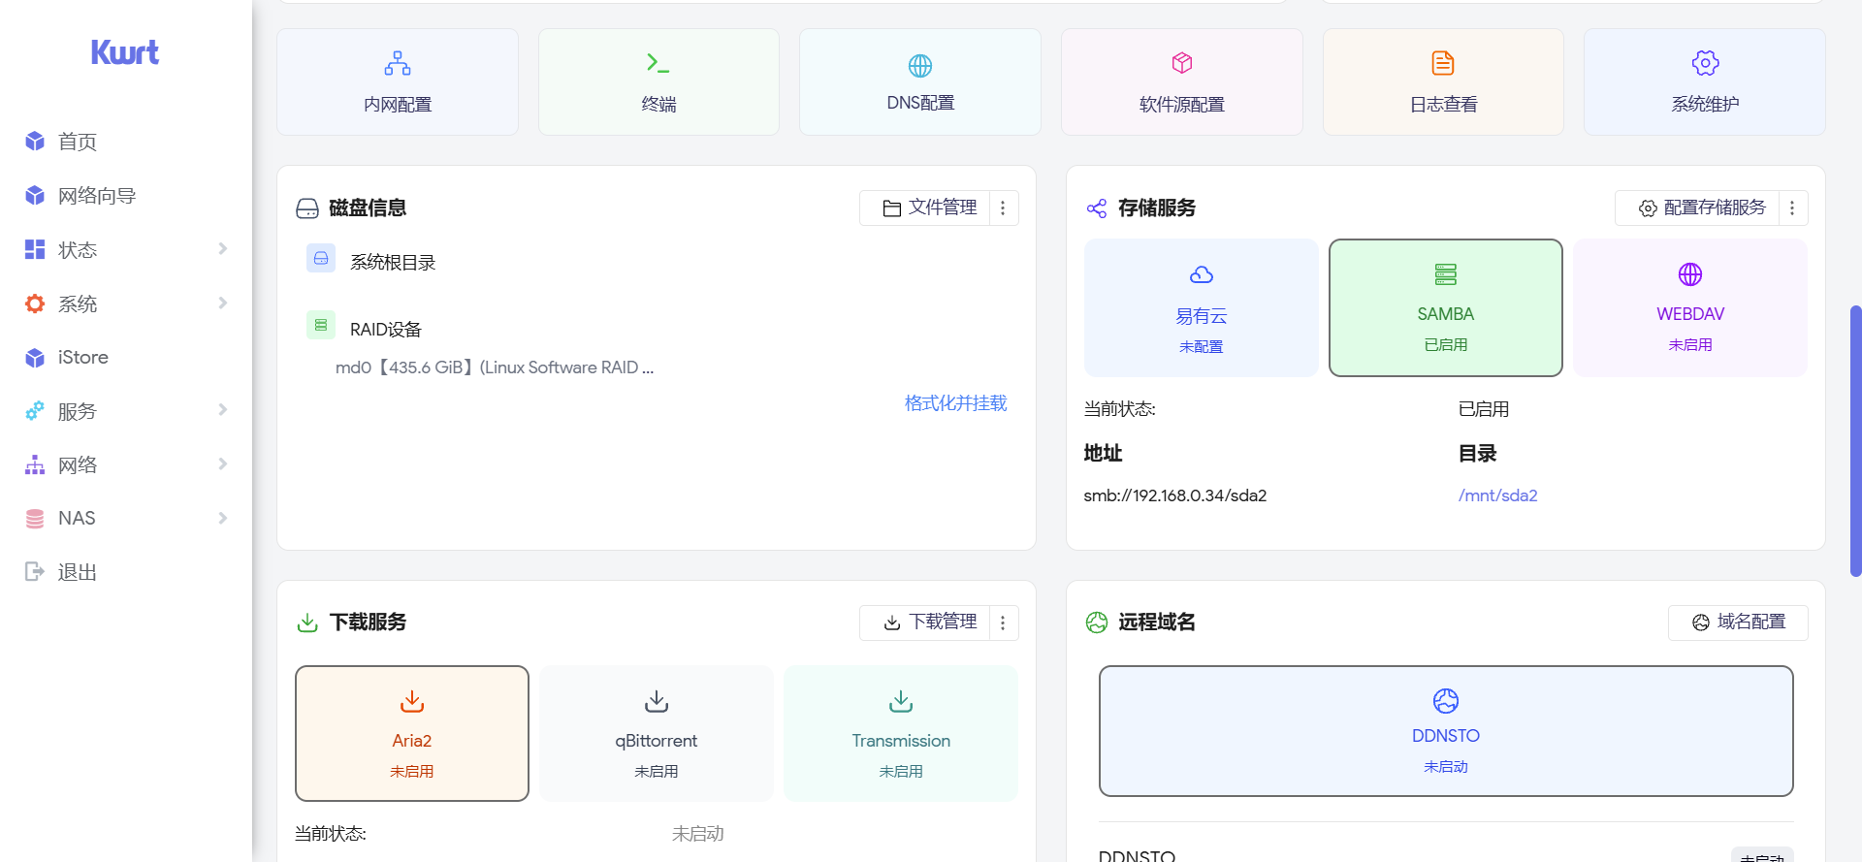Open 系统维护 maintenance tile
This screenshot has width=1862, height=862.
[1704, 82]
